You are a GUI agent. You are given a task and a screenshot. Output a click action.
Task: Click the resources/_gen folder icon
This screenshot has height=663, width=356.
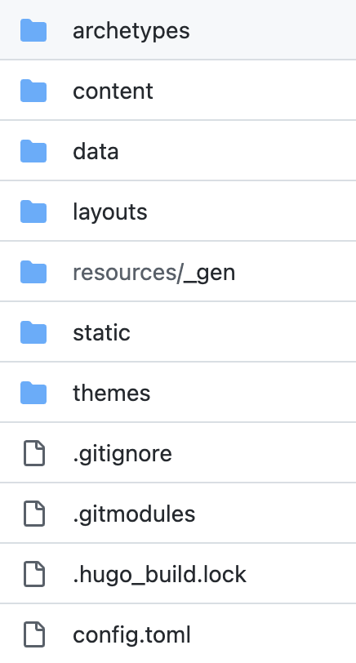33,272
